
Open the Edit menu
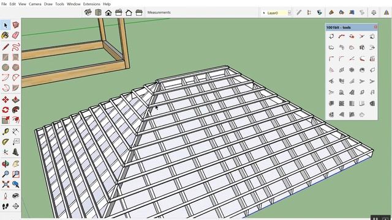coord(12,4)
